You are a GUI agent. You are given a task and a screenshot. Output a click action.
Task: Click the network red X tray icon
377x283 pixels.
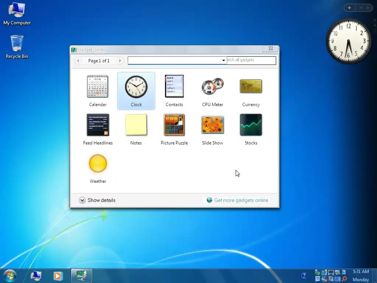coord(324,279)
